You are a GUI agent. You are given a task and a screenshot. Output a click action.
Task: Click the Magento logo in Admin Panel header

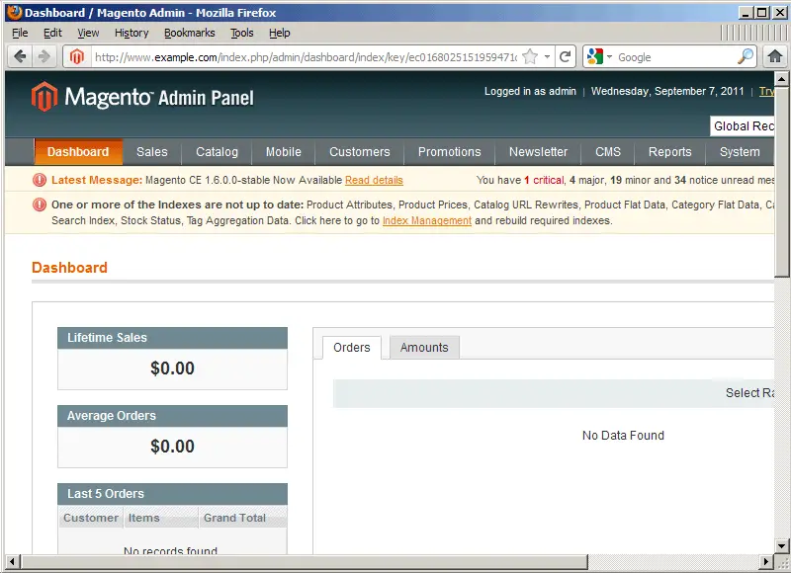click(x=44, y=96)
